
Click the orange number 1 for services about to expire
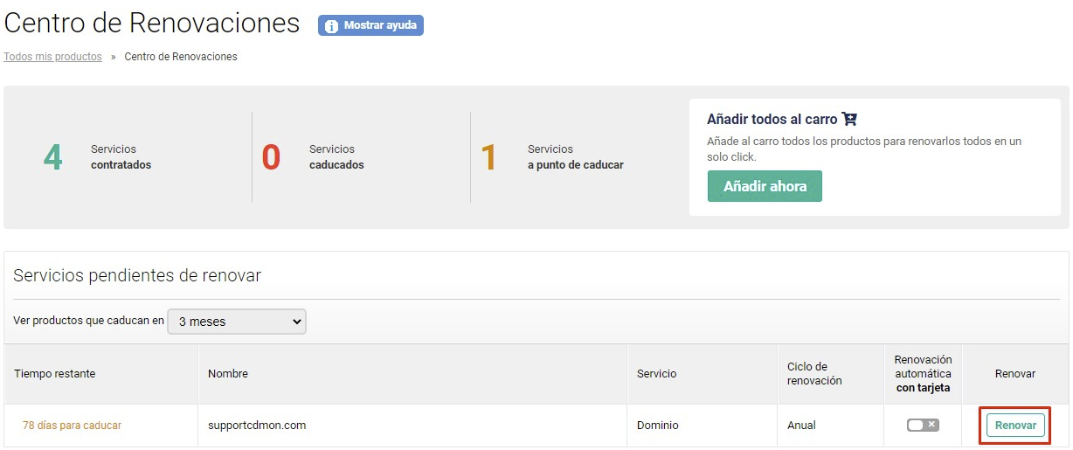click(x=489, y=157)
